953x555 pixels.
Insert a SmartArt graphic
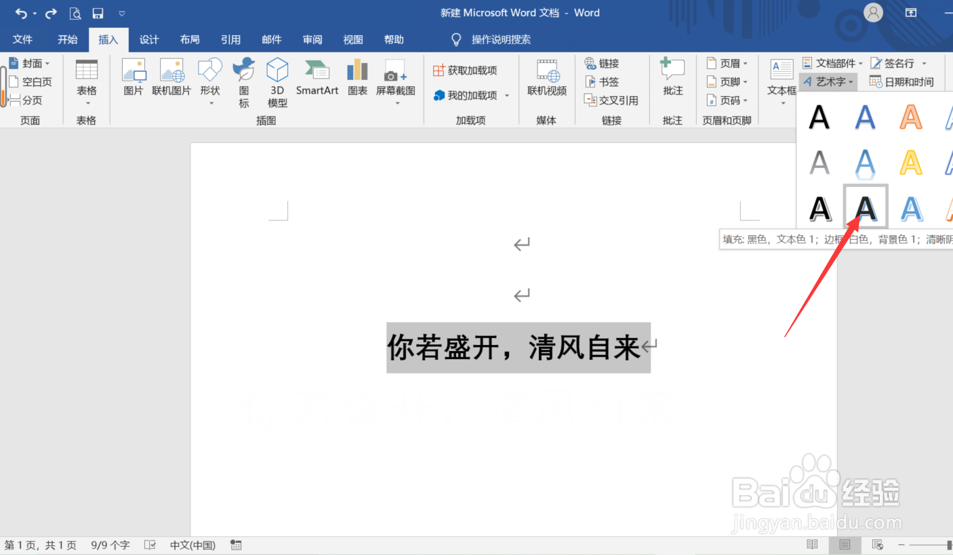point(317,77)
